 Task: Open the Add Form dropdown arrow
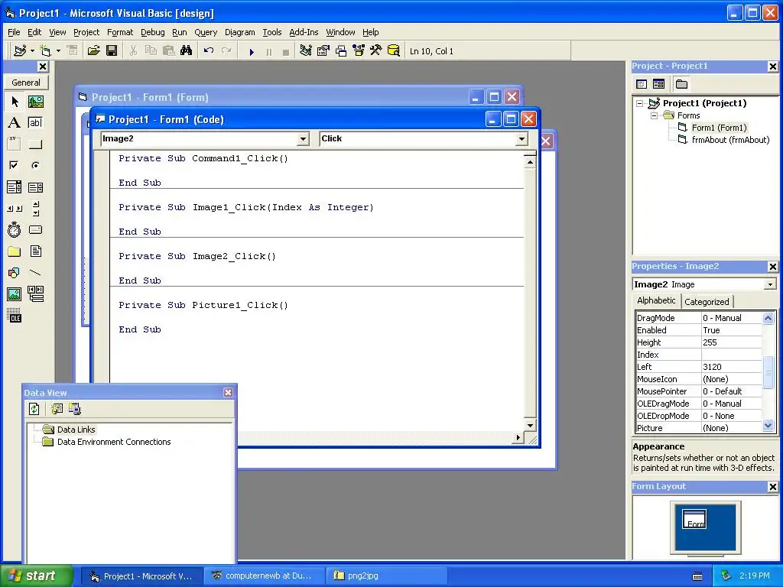point(58,51)
